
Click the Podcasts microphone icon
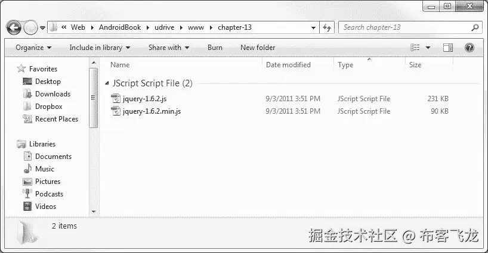(27, 193)
